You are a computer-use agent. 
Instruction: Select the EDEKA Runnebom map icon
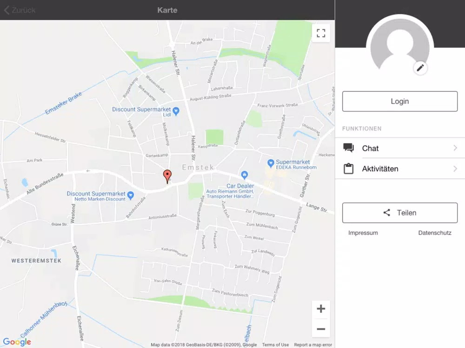(x=271, y=163)
